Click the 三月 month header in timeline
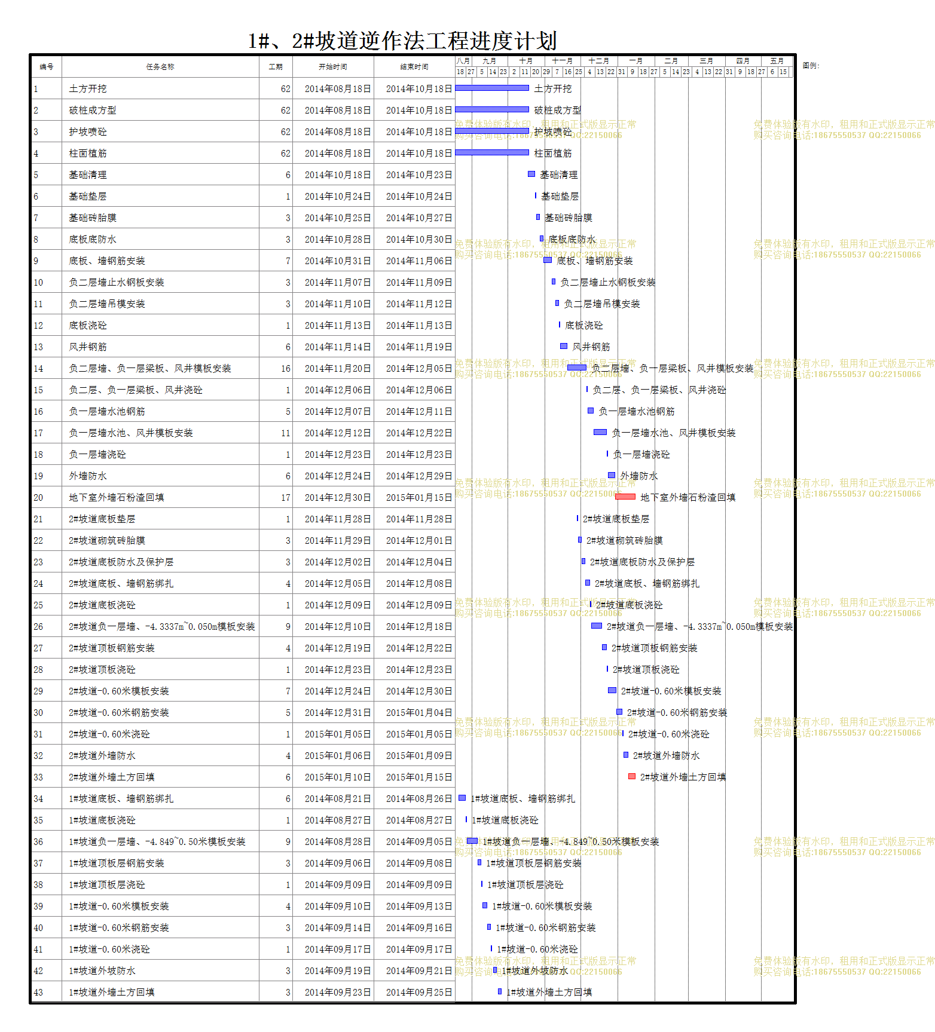 click(x=707, y=61)
